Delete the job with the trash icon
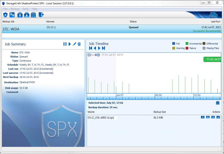 click(x=79, y=44)
